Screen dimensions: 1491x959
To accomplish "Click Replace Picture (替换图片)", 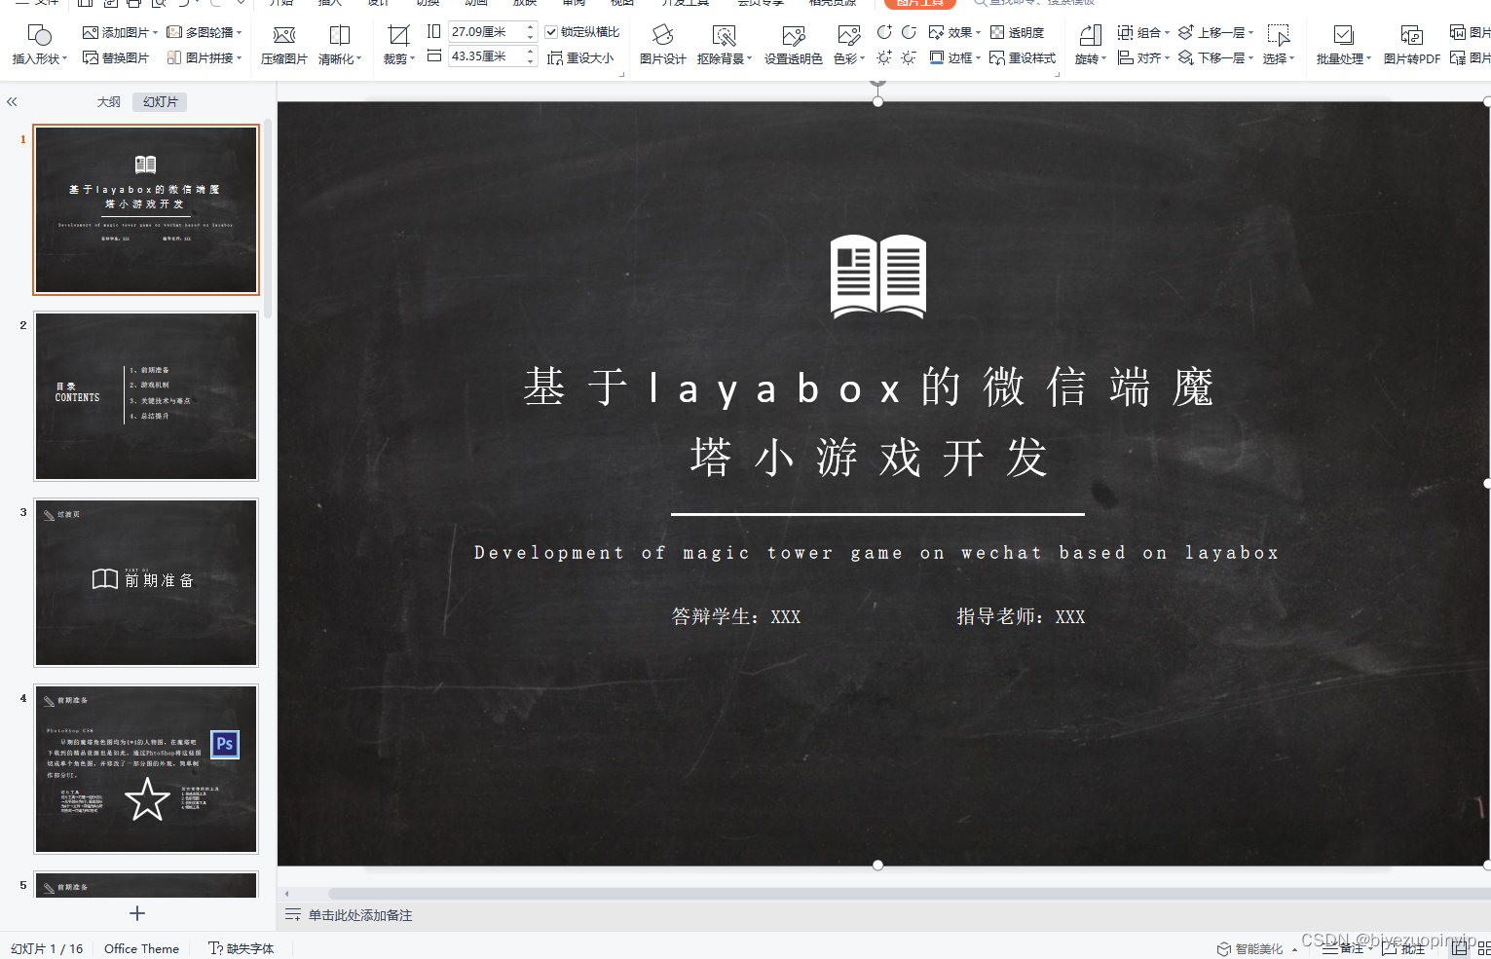I will click(x=116, y=58).
